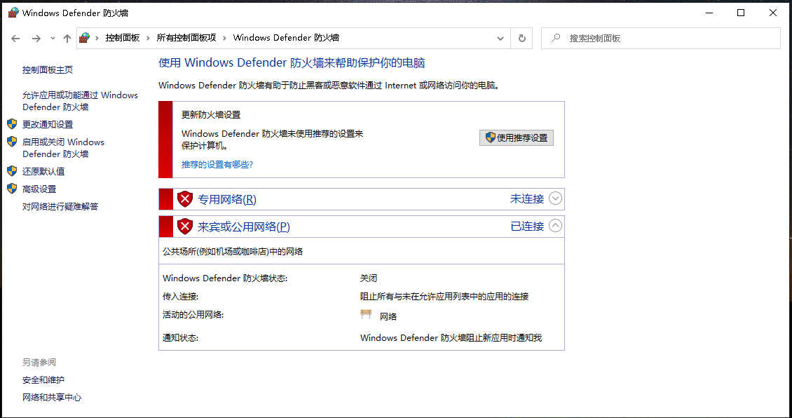Click the 传入连接: label
Image resolution: width=792 pixels, height=418 pixels.
pyautogui.click(x=180, y=297)
